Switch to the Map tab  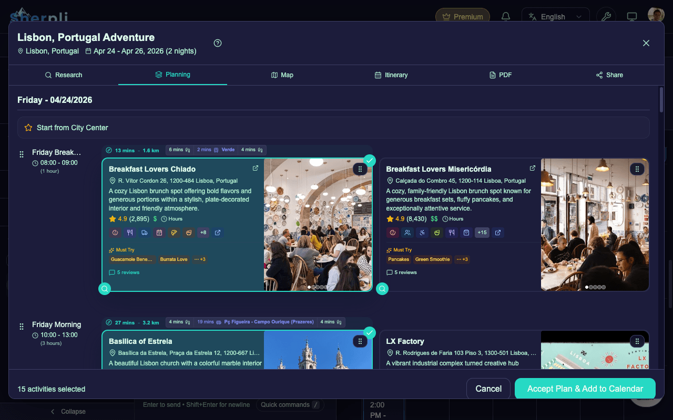click(282, 75)
